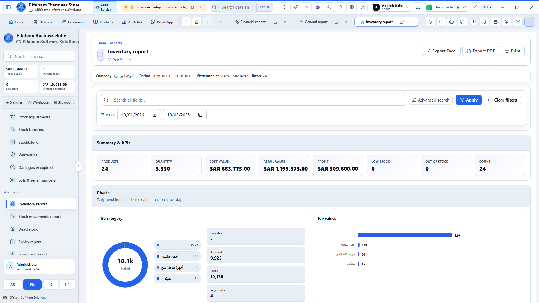Click the Search the menu field
This screenshot has height=303, width=539.
point(39,56)
